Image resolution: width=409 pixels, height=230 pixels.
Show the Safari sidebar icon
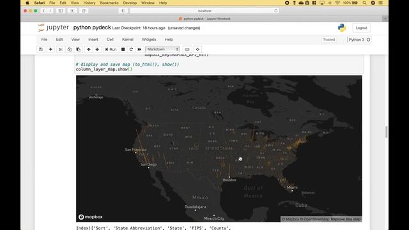tap(61, 11)
